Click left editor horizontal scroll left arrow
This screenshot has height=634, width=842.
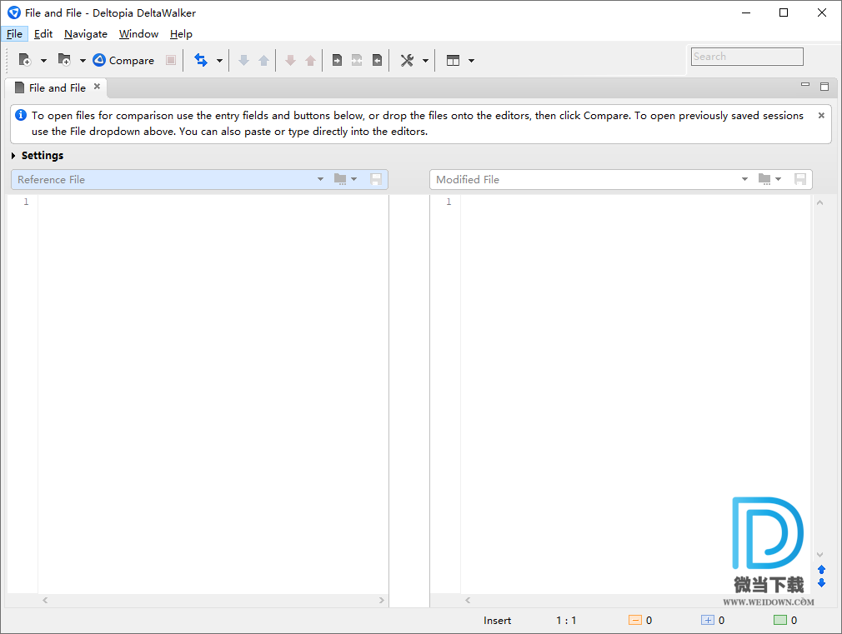tap(45, 600)
